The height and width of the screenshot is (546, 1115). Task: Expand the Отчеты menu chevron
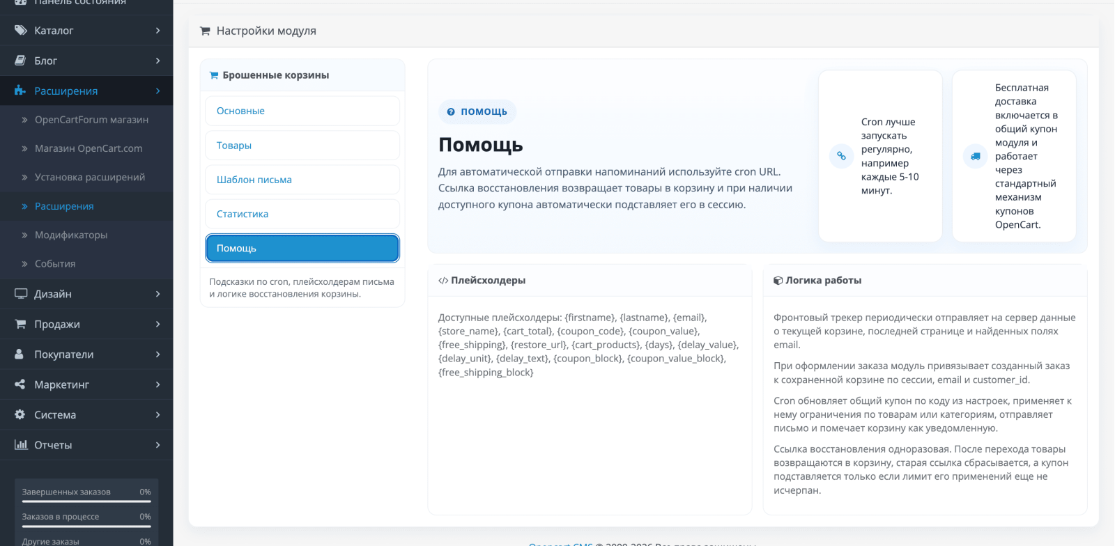pos(158,445)
